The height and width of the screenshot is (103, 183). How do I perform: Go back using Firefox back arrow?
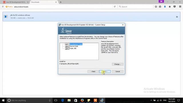coord(3,7)
